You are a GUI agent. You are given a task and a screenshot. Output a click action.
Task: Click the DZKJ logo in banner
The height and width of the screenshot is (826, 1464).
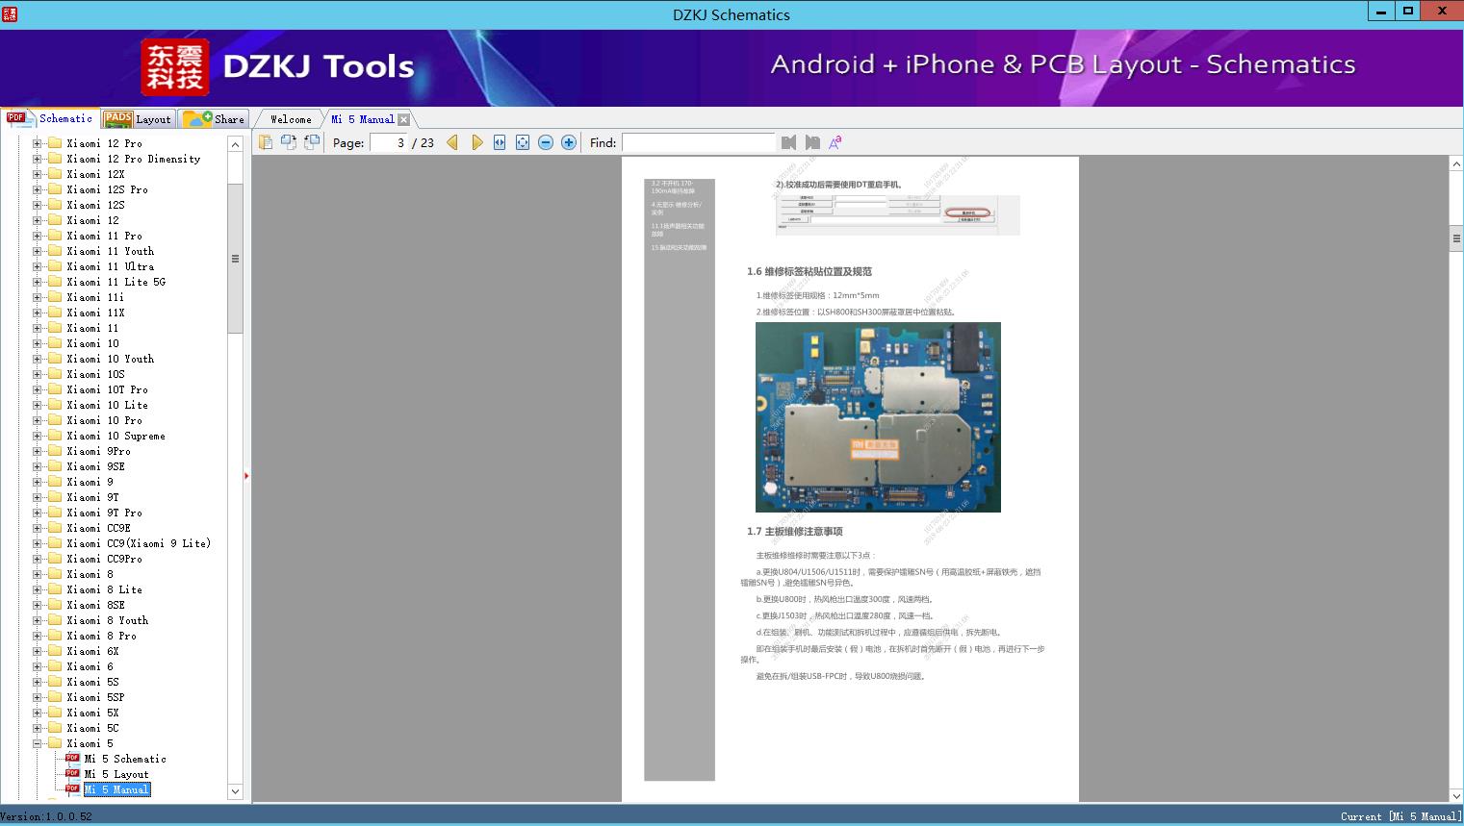(x=174, y=67)
